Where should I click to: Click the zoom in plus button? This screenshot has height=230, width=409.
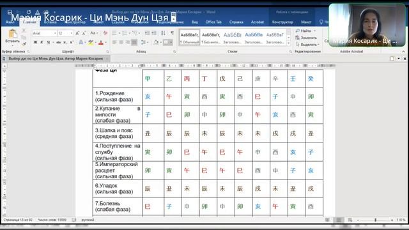[392, 220]
